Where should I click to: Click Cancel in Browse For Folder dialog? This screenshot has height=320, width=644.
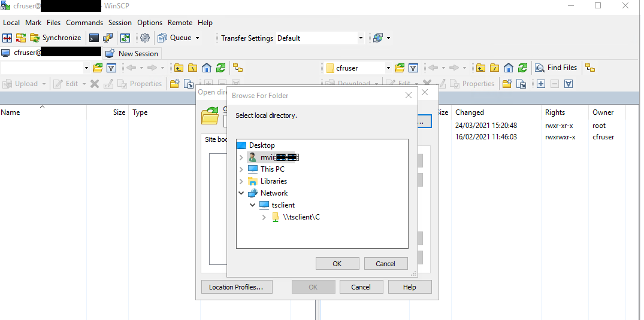[385, 264]
